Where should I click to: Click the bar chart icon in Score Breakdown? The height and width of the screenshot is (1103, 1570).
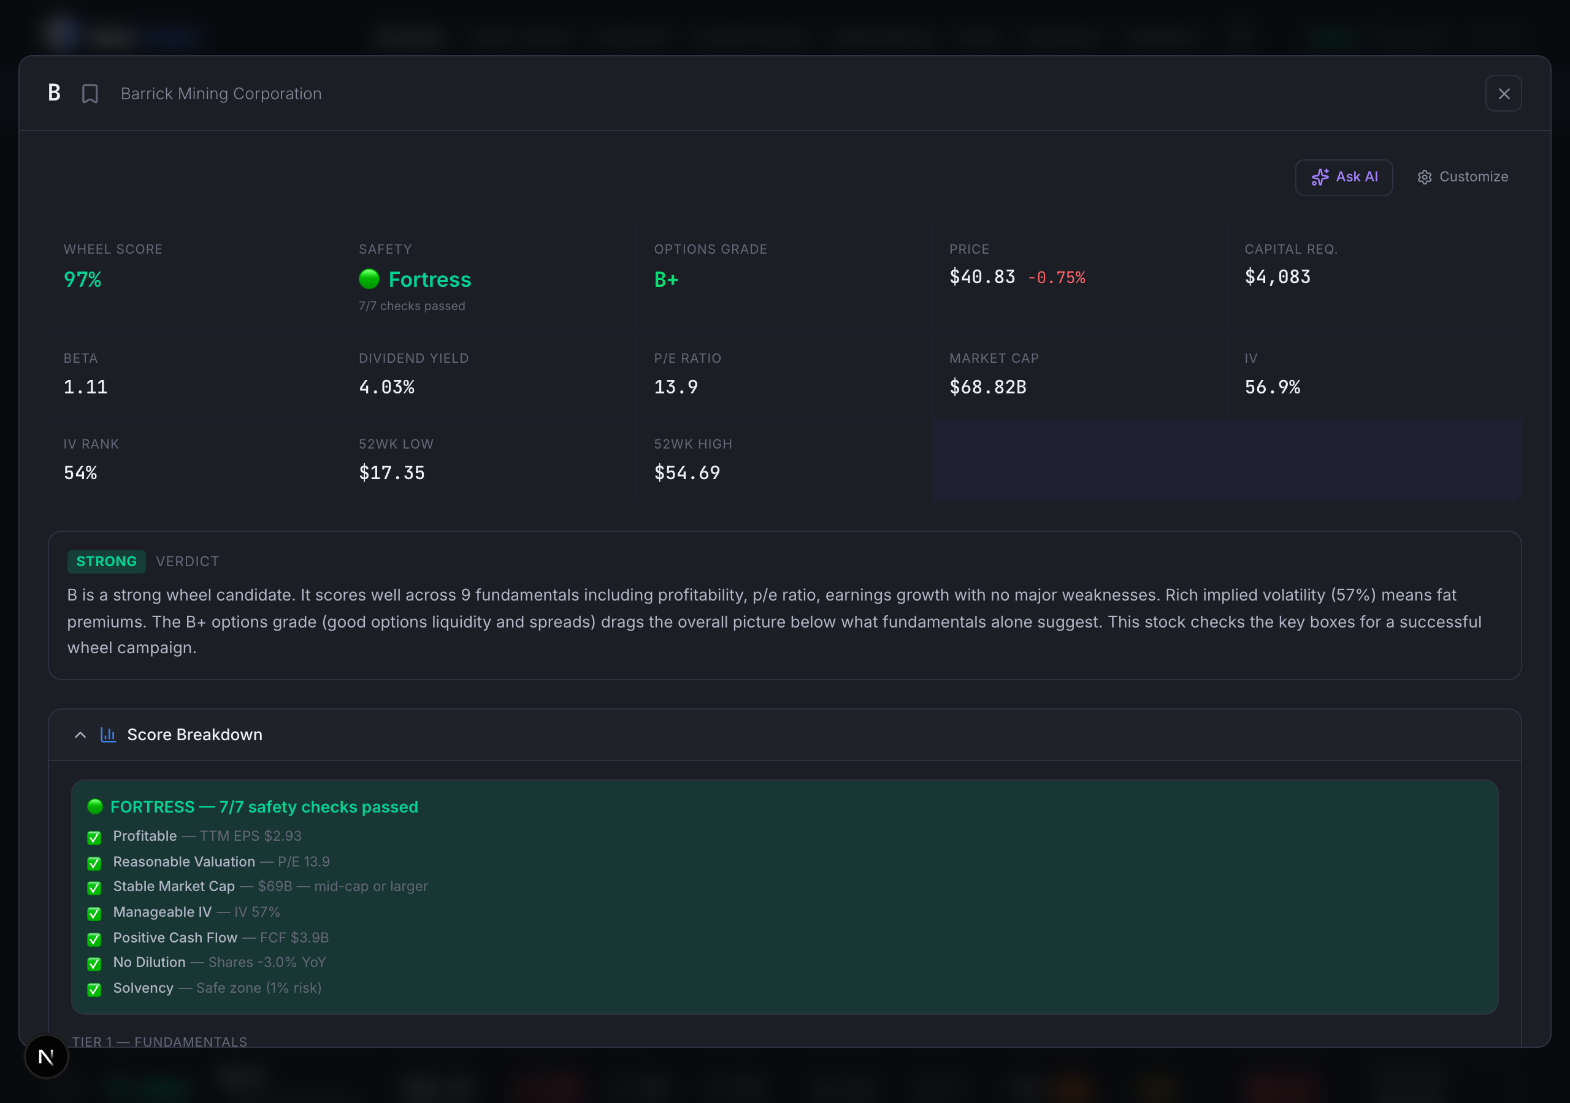point(108,735)
